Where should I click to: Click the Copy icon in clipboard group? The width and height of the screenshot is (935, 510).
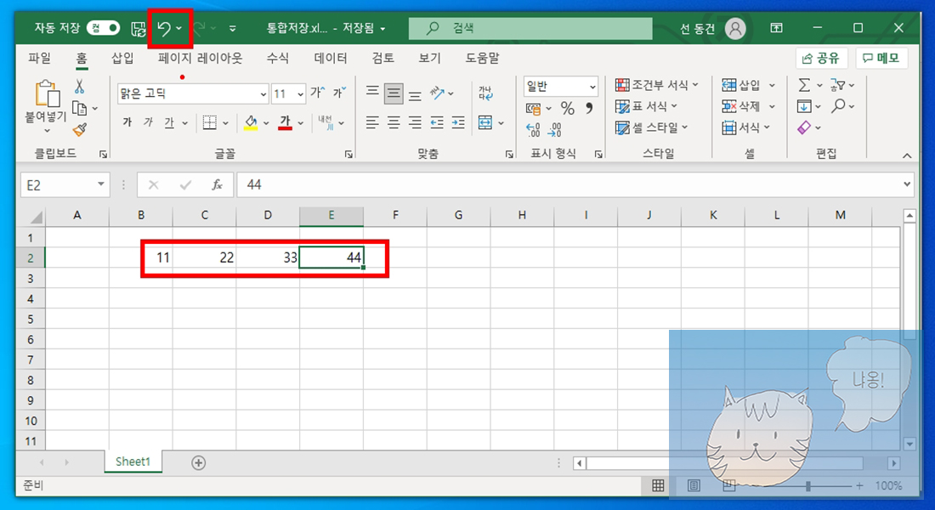pyautogui.click(x=79, y=109)
